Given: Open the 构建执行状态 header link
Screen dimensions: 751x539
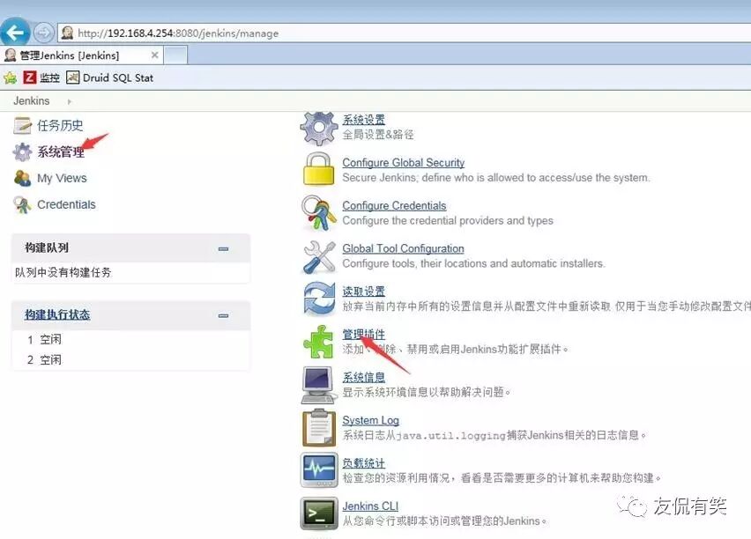Looking at the screenshot, I should pos(57,314).
